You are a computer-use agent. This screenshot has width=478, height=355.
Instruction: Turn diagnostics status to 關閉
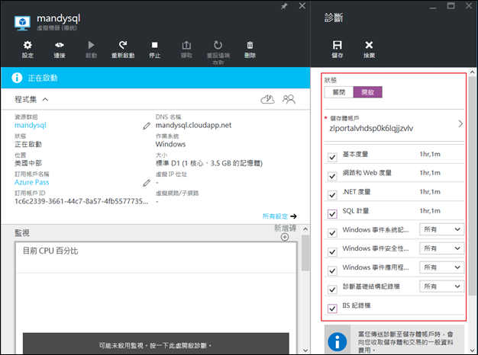(x=339, y=92)
